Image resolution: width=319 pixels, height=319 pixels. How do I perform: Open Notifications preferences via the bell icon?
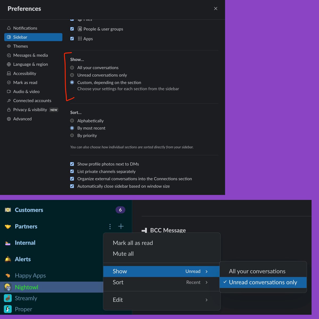tap(9, 28)
